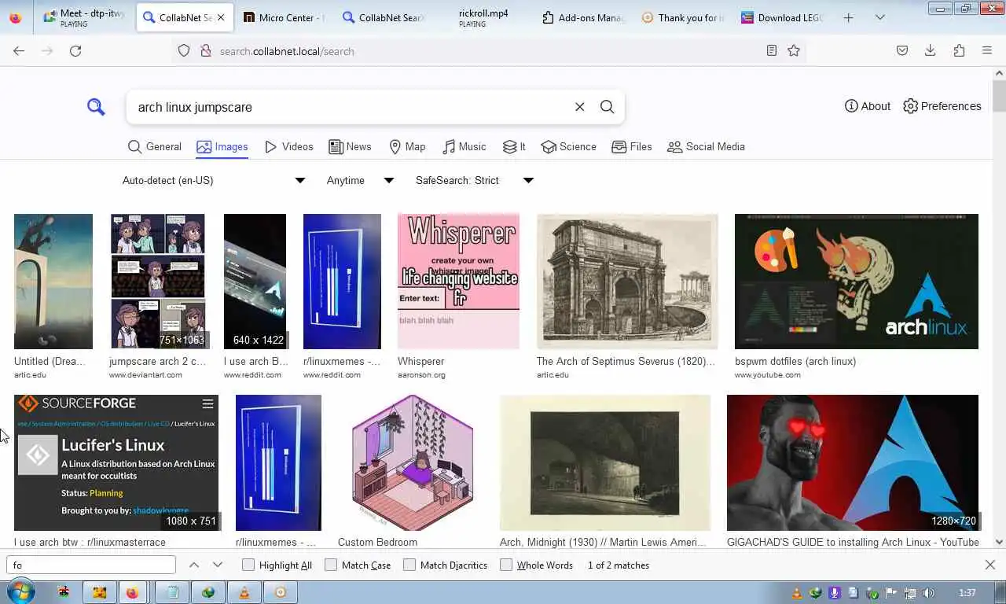Switch to the Add-ons Manager tab

(583, 17)
